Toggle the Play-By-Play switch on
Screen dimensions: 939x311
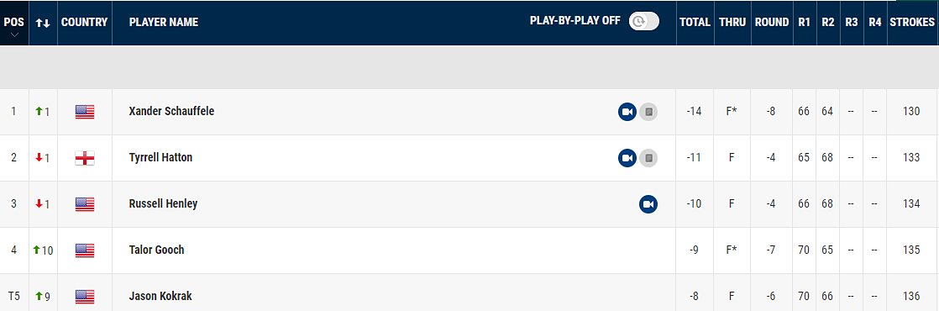643,22
